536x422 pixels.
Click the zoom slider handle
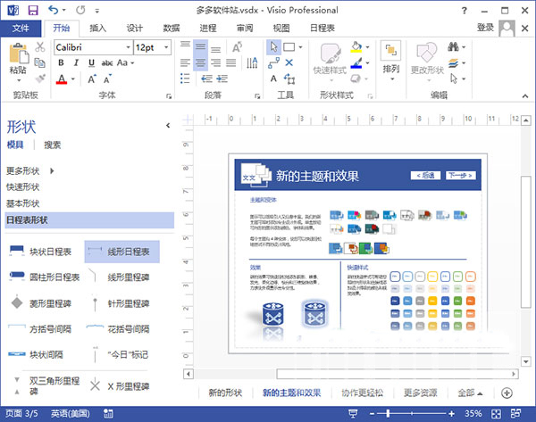click(x=388, y=414)
